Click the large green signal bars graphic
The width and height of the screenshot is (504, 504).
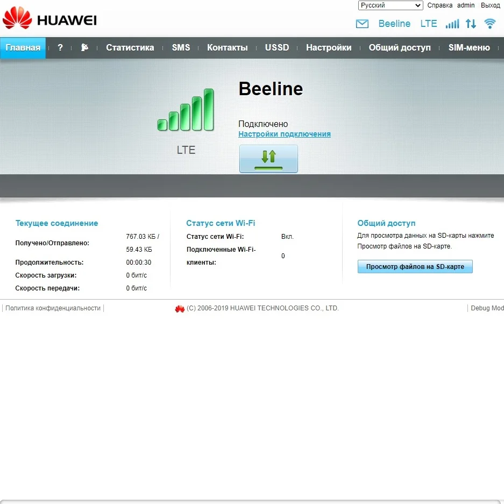186,110
